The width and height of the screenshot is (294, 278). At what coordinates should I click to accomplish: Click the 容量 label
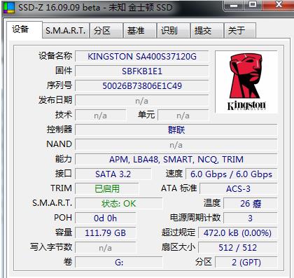[x=64, y=232]
